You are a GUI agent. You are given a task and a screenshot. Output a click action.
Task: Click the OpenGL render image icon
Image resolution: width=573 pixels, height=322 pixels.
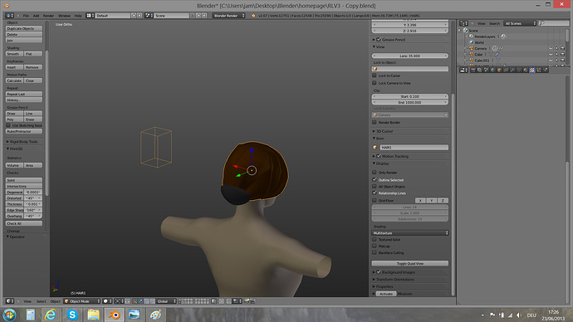[247, 301]
